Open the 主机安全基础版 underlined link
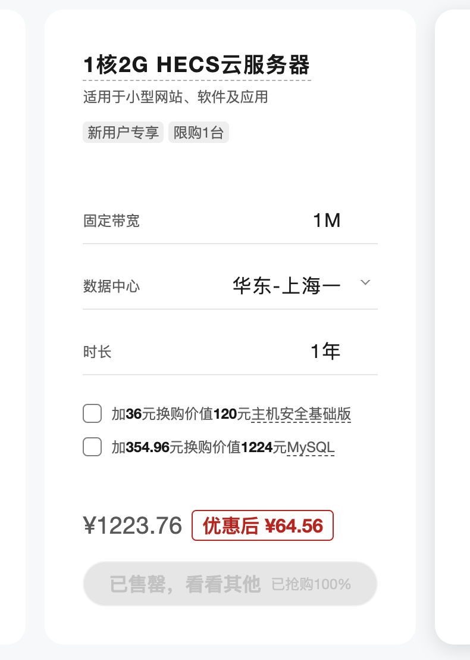 click(301, 414)
